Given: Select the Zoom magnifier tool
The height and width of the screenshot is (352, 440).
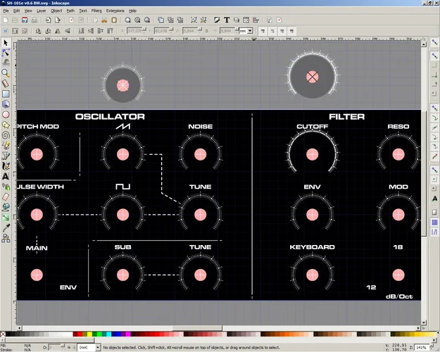Looking at the screenshot, I should pos(6,73).
